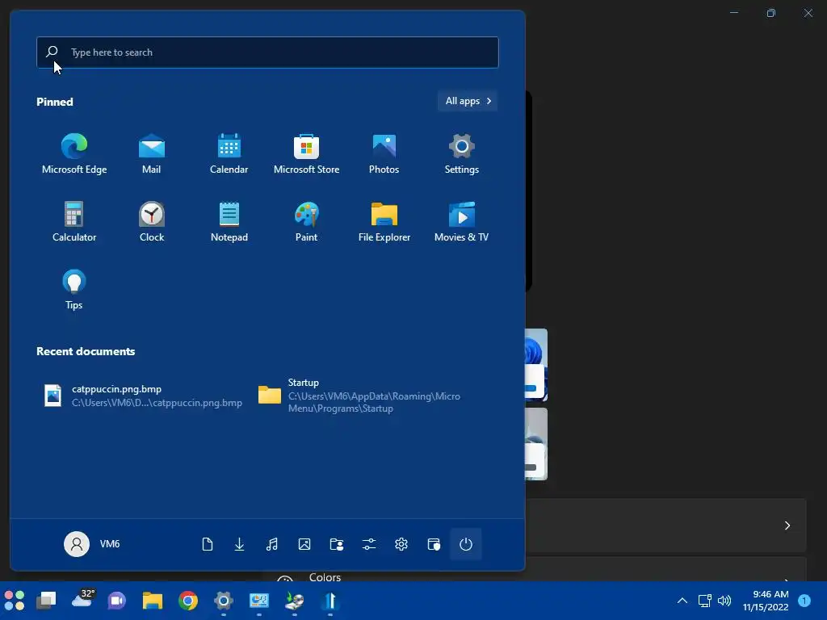Open Music folder from Start footer
827x620 pixels.
click(x=271, y=544)
